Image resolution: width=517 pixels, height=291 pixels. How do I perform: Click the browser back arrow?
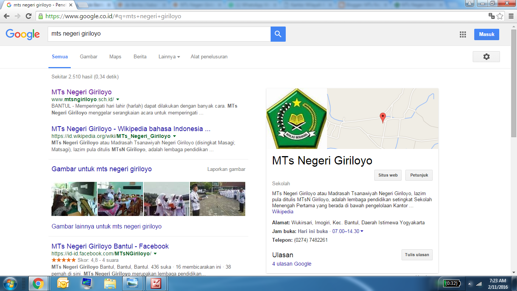click(x=7, y=16)
